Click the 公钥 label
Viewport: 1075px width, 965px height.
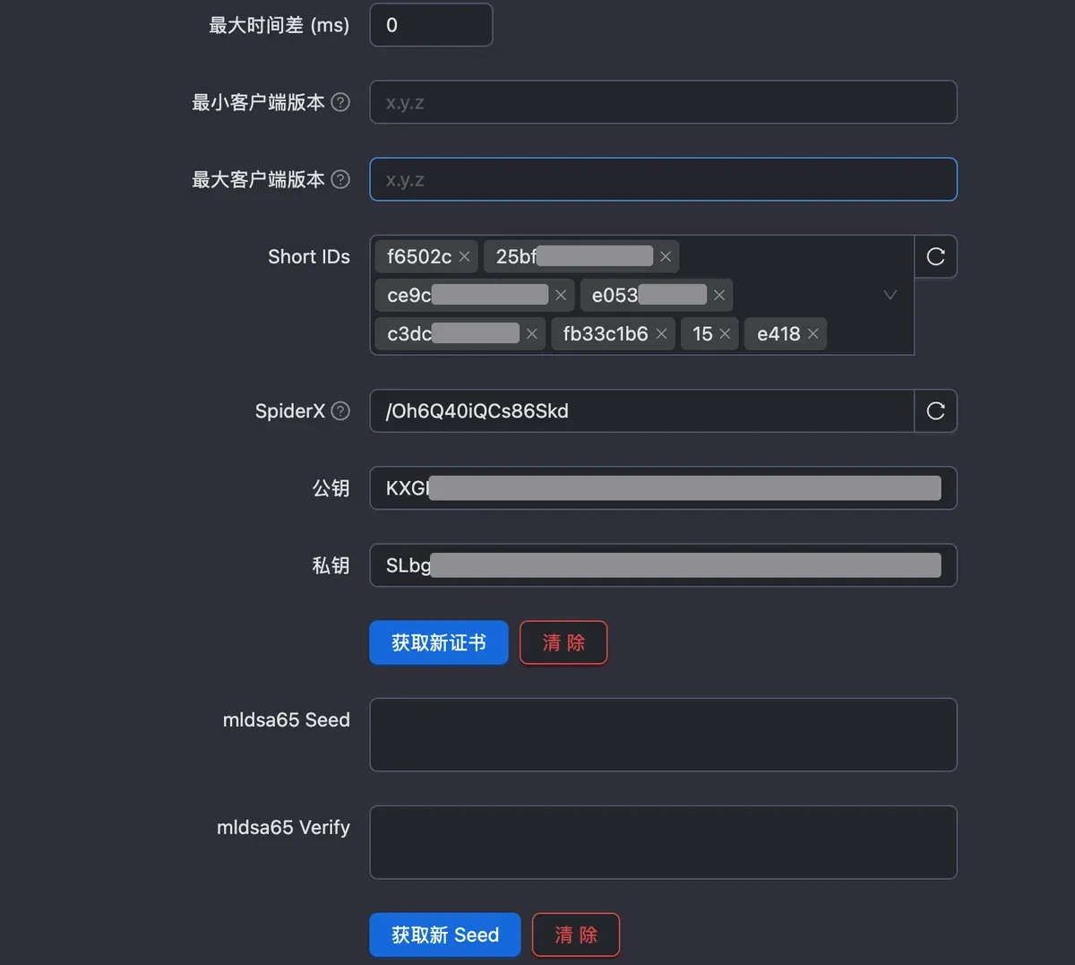tap(331, 488)
